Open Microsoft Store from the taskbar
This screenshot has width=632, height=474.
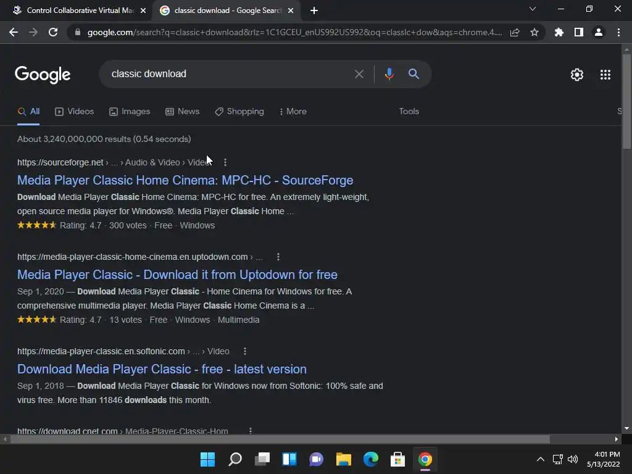(398, 459)
